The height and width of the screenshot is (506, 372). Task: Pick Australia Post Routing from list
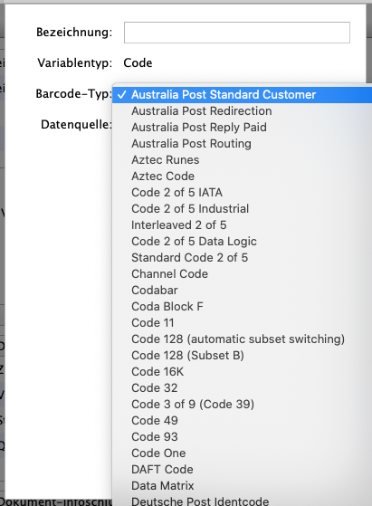pyautogui.click(x=242, y=144)
